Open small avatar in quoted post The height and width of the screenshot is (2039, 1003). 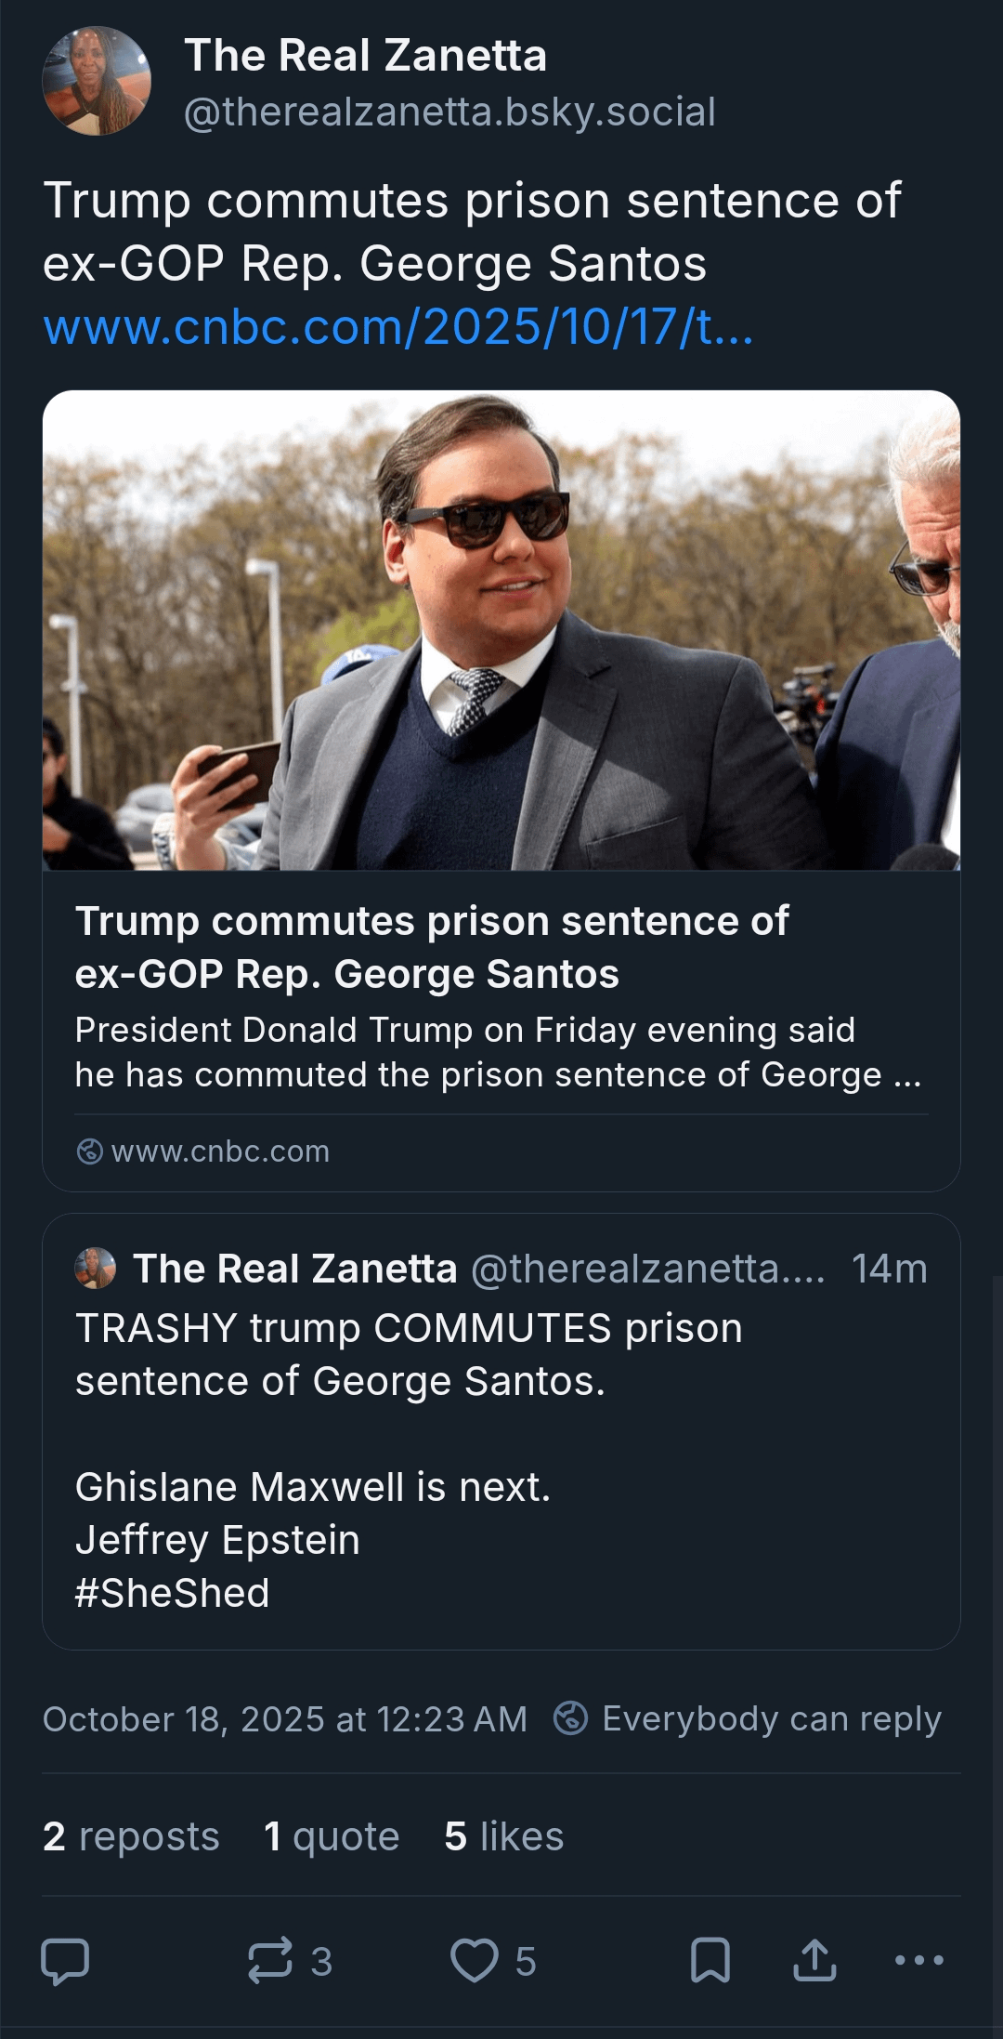[96, 1269]
